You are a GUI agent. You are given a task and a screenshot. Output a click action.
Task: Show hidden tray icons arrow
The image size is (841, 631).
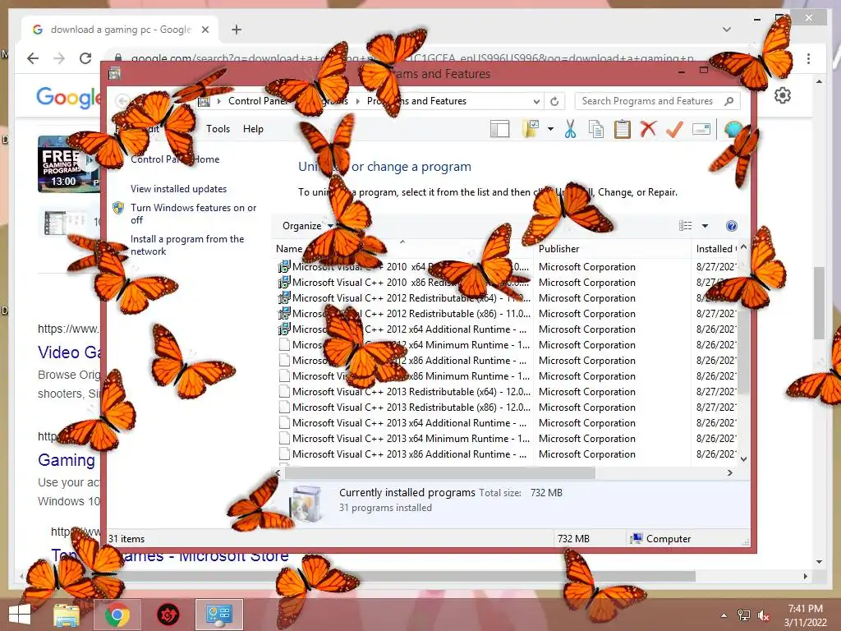[724, 615]
